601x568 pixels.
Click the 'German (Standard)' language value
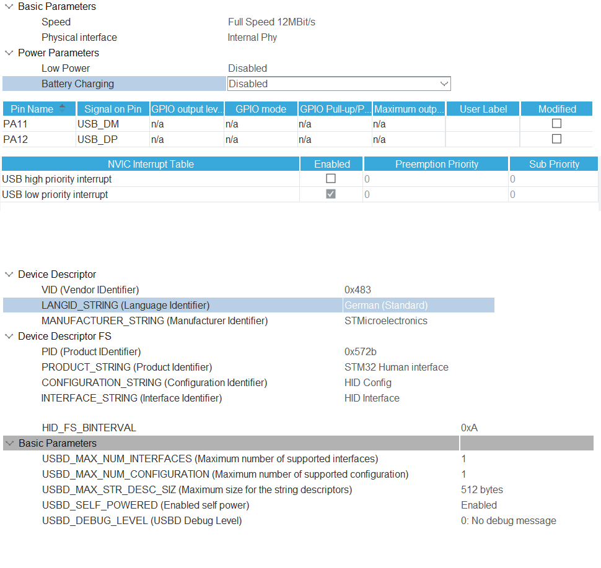(386, 306)
